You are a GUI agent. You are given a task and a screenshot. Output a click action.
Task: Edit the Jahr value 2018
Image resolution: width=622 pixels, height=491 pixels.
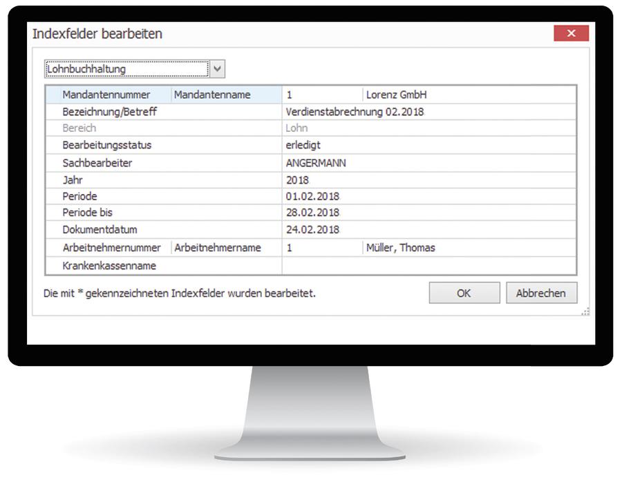428,180
